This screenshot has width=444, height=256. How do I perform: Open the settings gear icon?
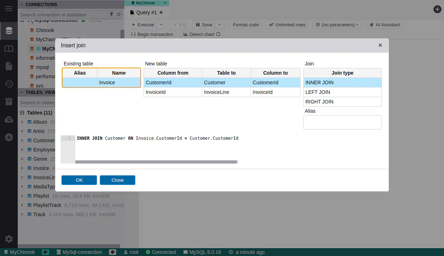[x=9, y=239]
